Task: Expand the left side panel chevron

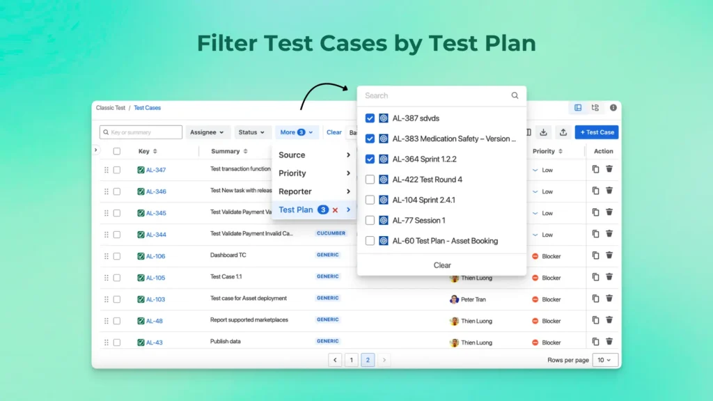Action: point(96,150)
